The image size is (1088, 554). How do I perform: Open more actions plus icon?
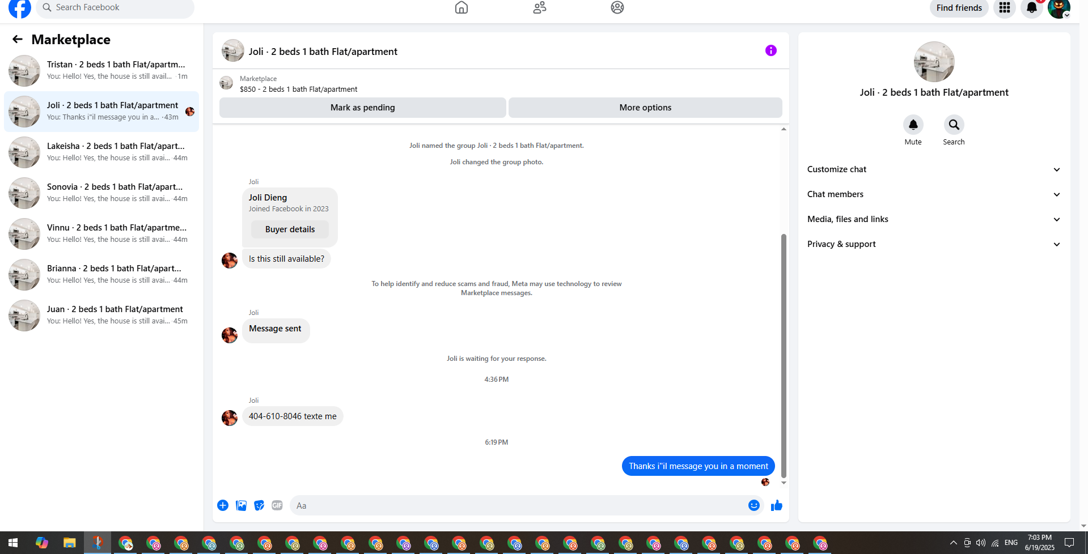(223, 505)
